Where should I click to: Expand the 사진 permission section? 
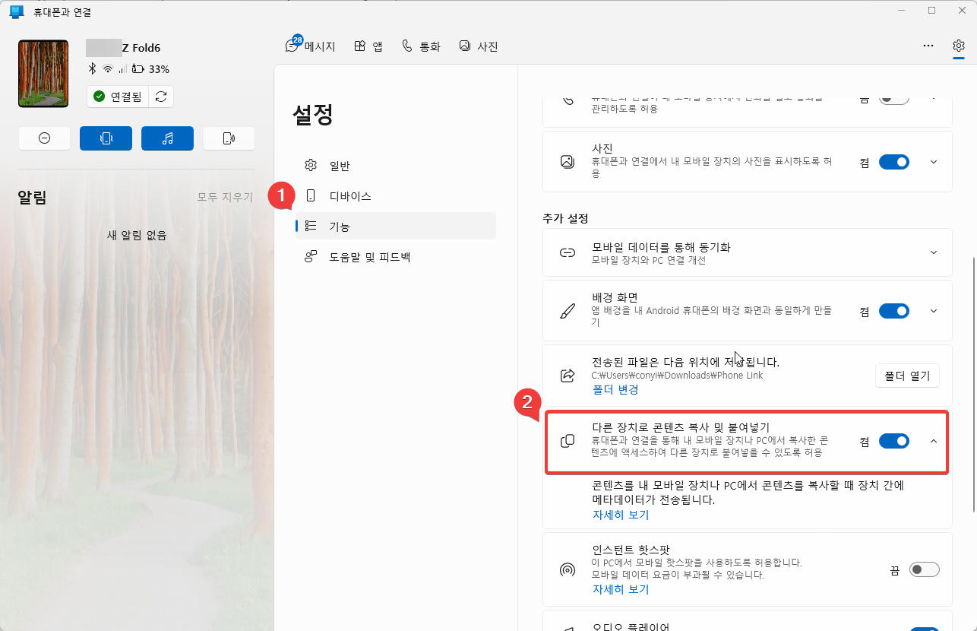(x=933, y=161)
